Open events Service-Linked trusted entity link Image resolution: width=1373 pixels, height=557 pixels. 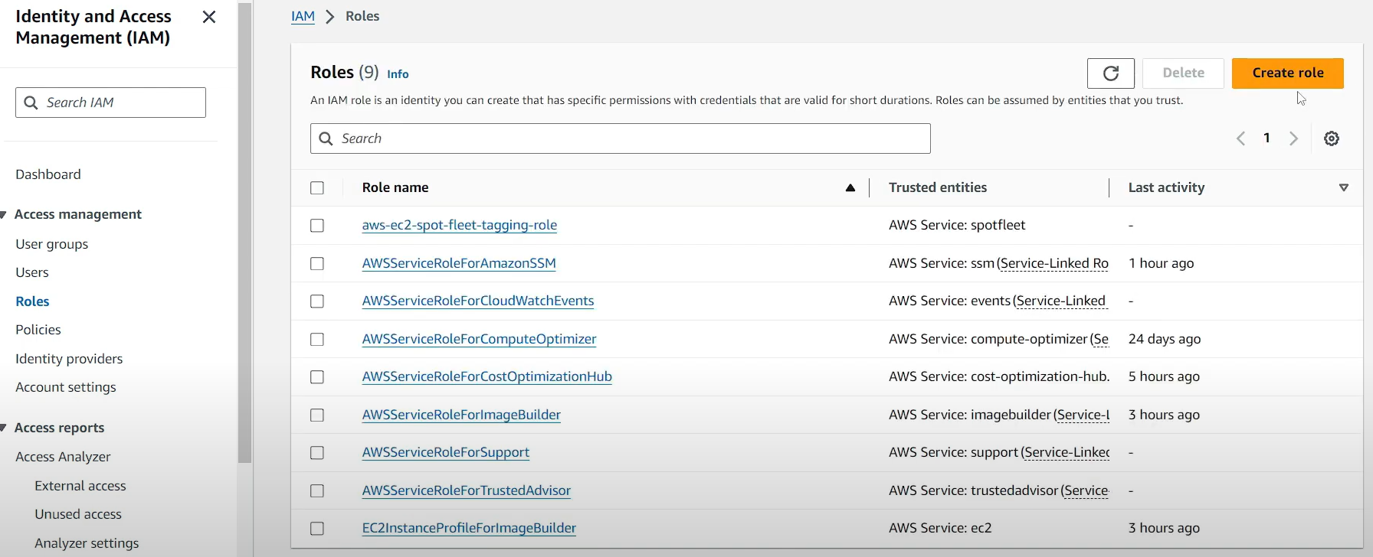pos(1061,301)
